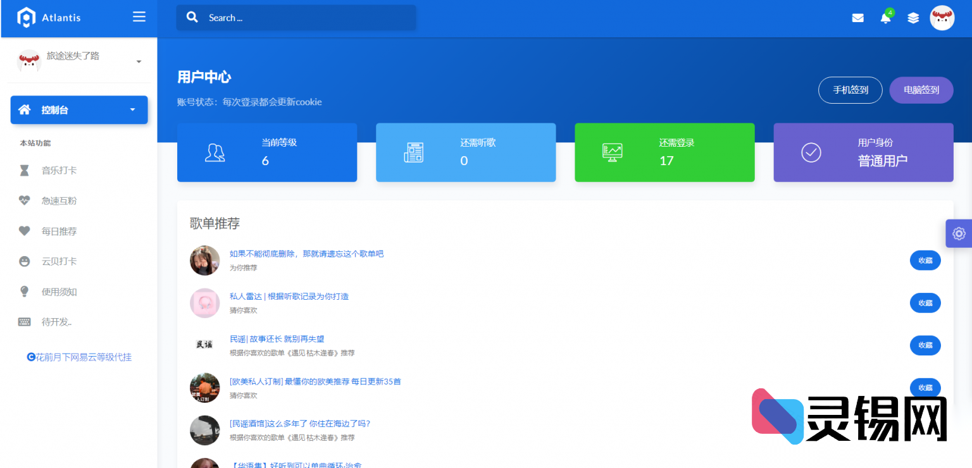Select the 每日推荐 heart icon
The height and width of the screenshot is (468, 972).
24,231
